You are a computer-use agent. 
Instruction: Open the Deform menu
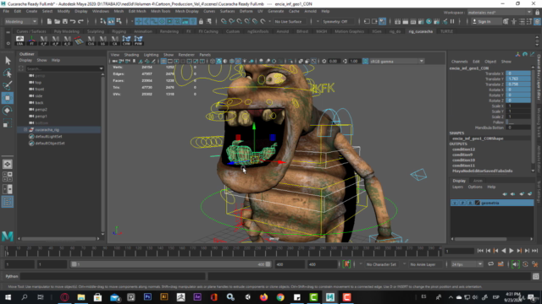(246, 11)
